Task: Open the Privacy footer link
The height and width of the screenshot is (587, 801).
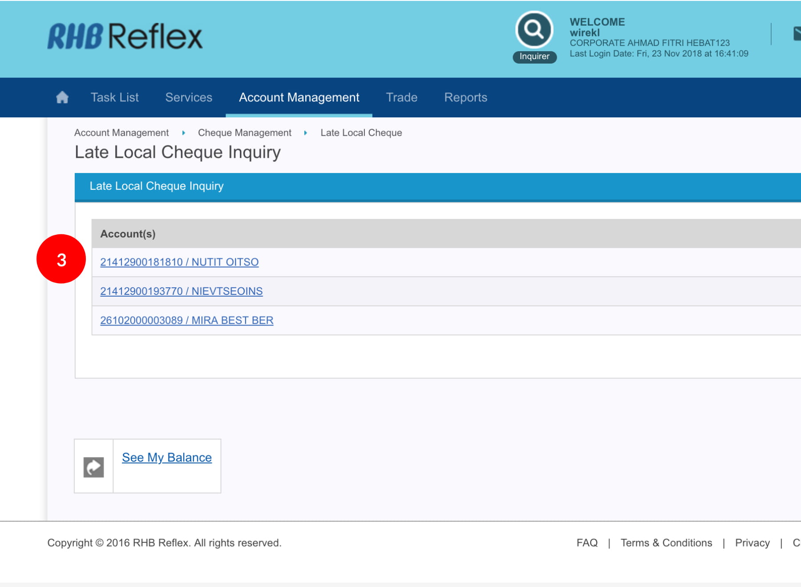Action: tap(752, 543)
